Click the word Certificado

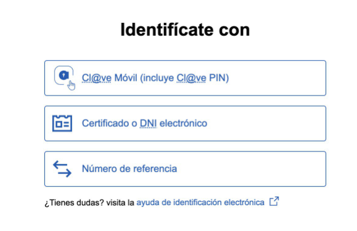tap(105, 123)
